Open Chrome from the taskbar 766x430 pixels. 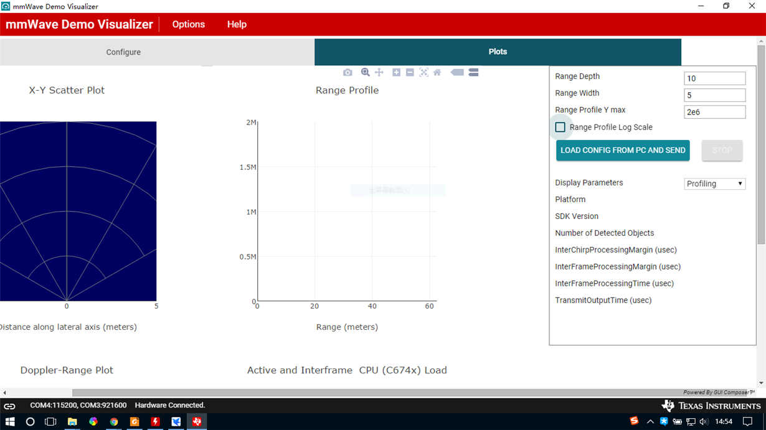coord(114,421)
